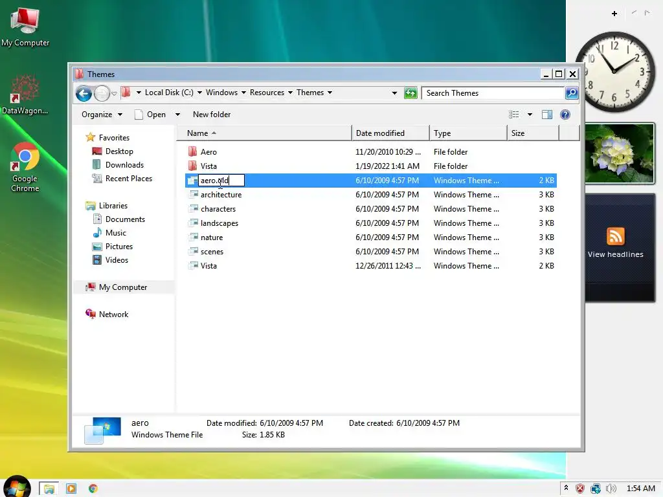
Task: Sort by Date modified column header
Action: point(390,133)
